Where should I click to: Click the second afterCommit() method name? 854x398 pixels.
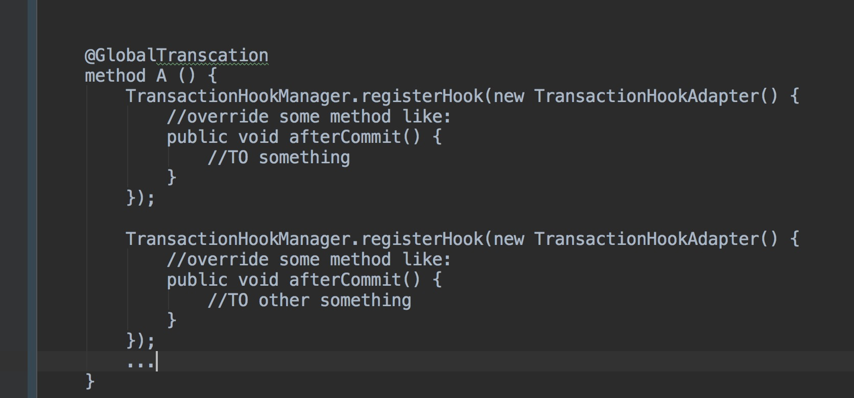355,280
